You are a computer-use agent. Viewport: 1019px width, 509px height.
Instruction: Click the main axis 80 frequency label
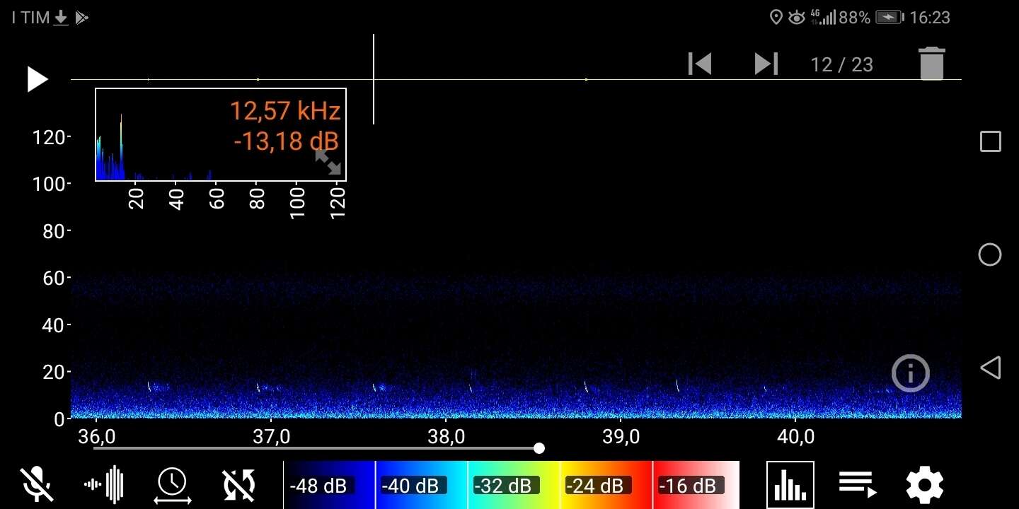pos(54,231)
